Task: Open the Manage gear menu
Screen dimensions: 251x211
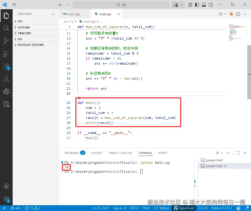Action: [x=7, y=199]
